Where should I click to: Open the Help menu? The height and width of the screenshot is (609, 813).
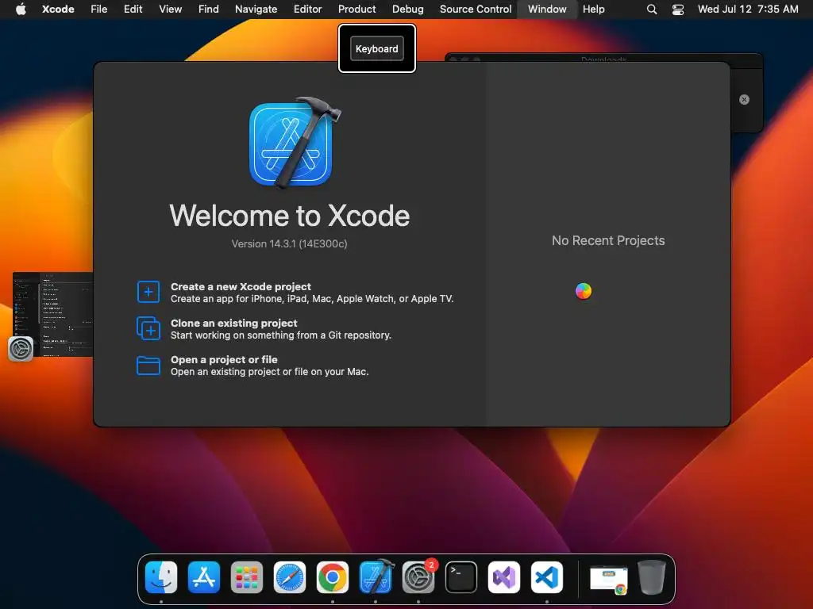(x=593, y=10)
